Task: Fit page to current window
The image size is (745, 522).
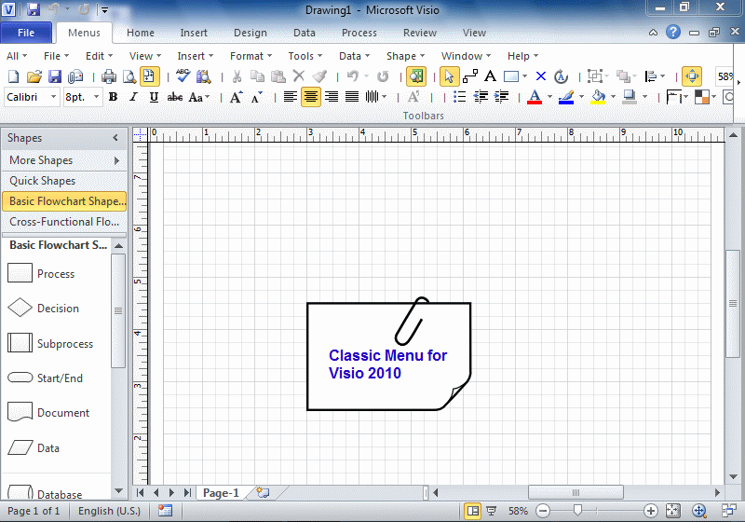Action: [x=672, y=511]
